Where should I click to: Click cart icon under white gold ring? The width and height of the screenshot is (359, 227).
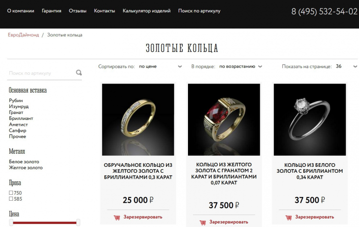coord(289,218)
